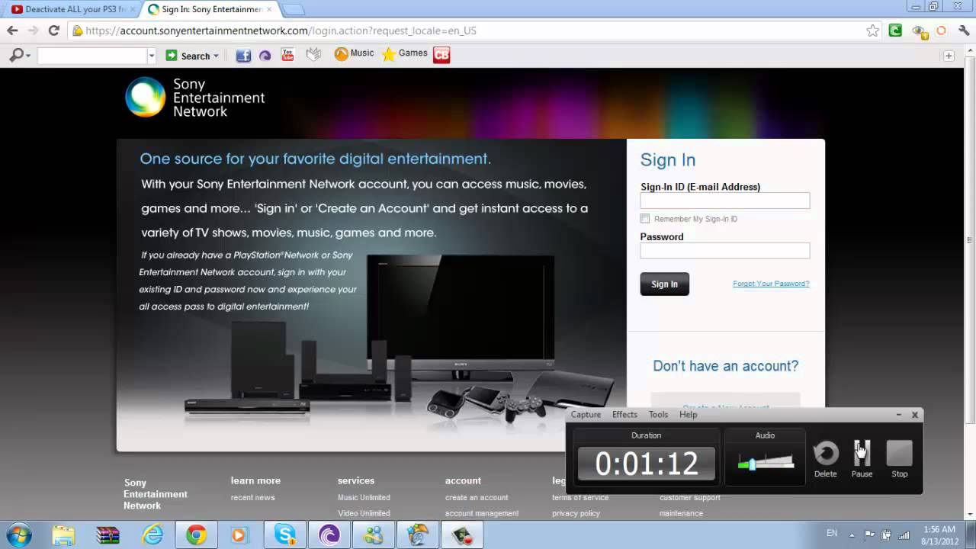Open Windows Explorer from the taskbar
Screen dimensions: 976x549
pyautogui.click(x=64, y=535)
